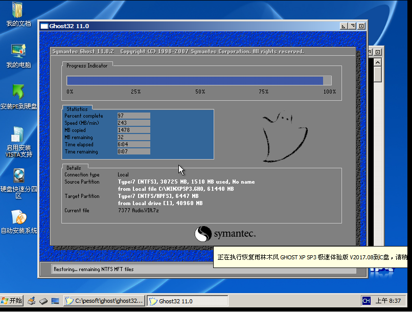Click the close button of the background window
The image size is (412, 312).
tap(378, 52)
